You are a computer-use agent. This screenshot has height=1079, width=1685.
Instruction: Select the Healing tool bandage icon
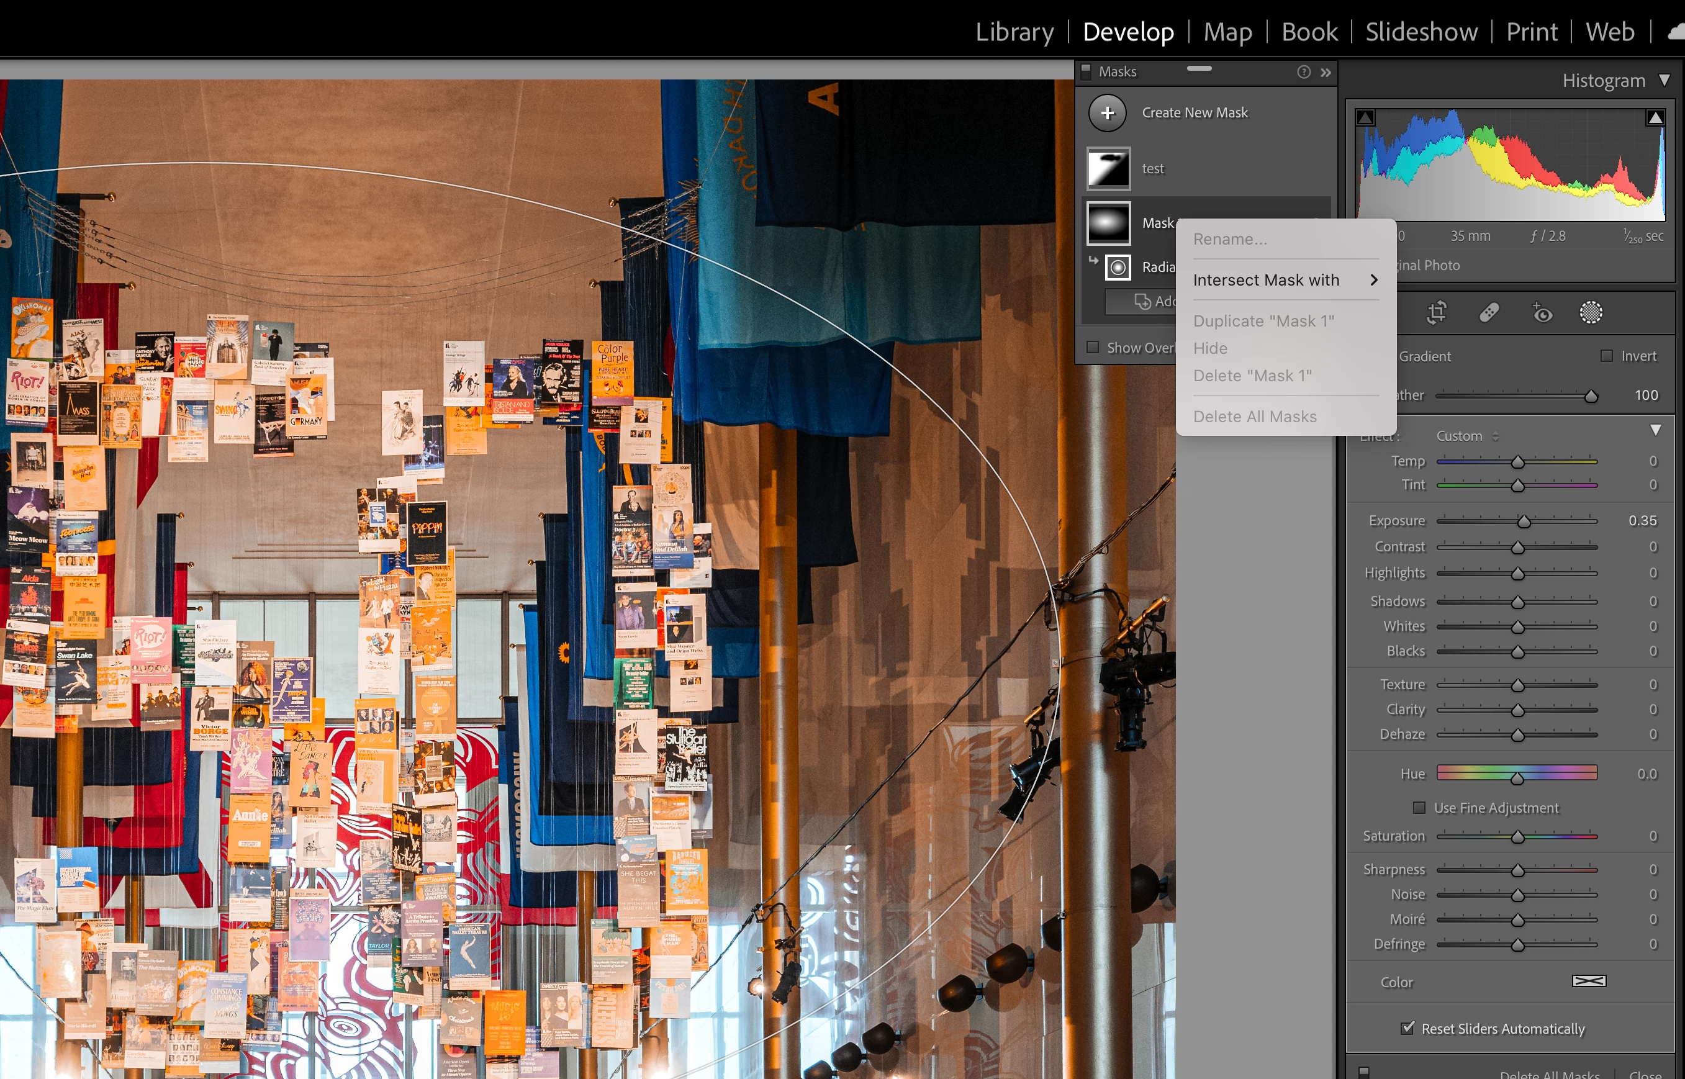coord(1489,312)
